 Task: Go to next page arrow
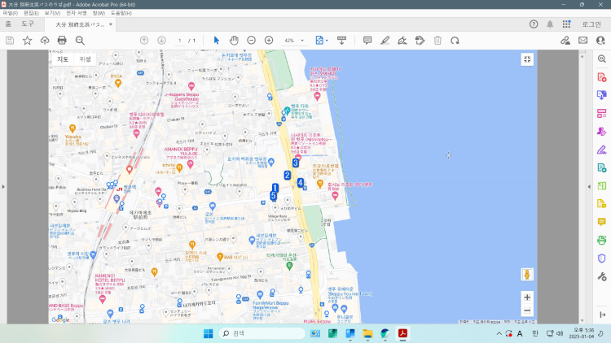point(162,41)
